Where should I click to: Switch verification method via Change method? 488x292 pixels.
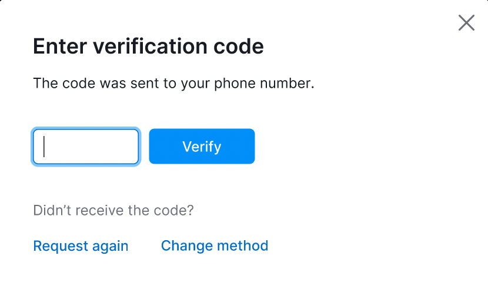(x=215, y=245)
